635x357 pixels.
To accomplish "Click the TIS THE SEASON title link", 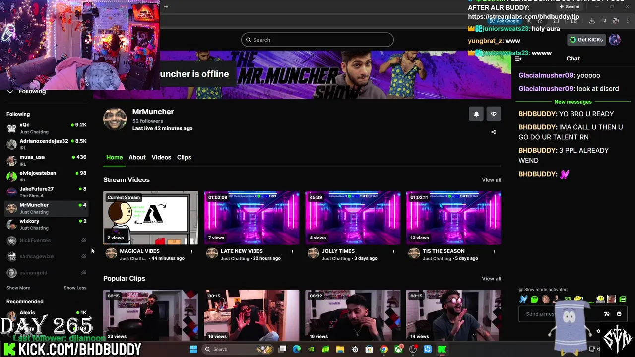I will click(444, 251).
